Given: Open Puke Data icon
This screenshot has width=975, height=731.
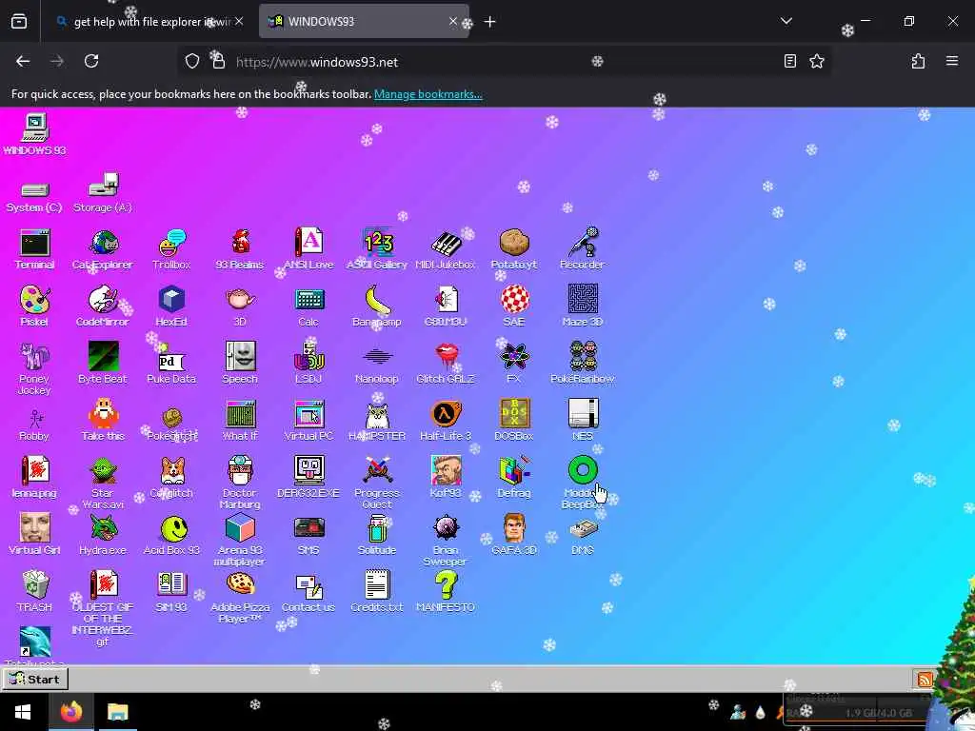Looking at the screenshot, I should pos(171,364).
